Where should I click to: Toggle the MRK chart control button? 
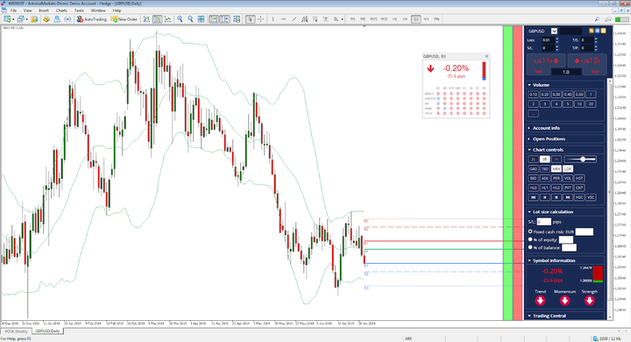(557, 168)
